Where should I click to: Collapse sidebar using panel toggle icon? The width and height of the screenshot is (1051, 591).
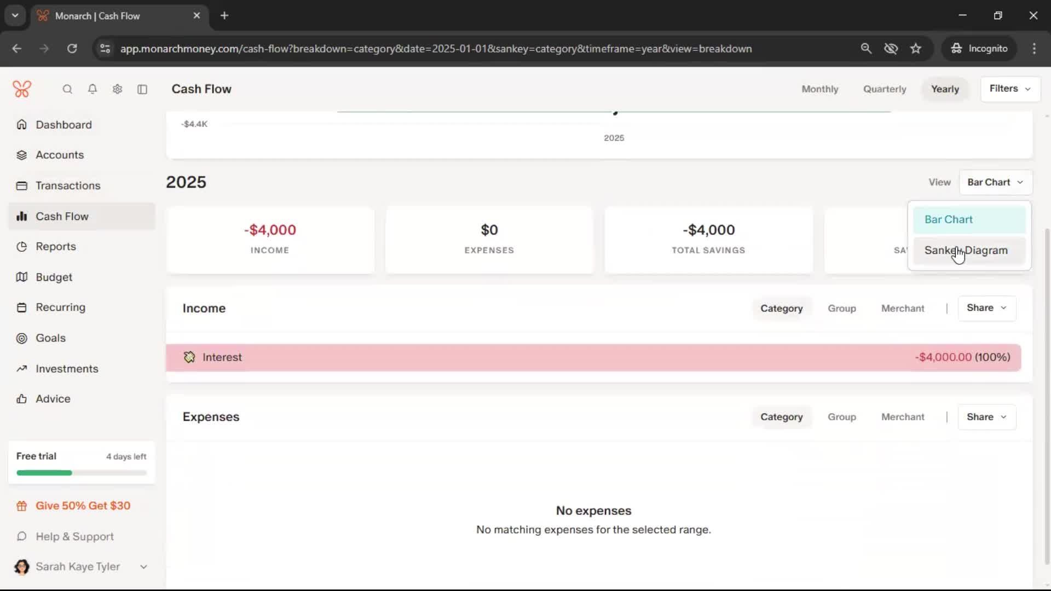142,89
